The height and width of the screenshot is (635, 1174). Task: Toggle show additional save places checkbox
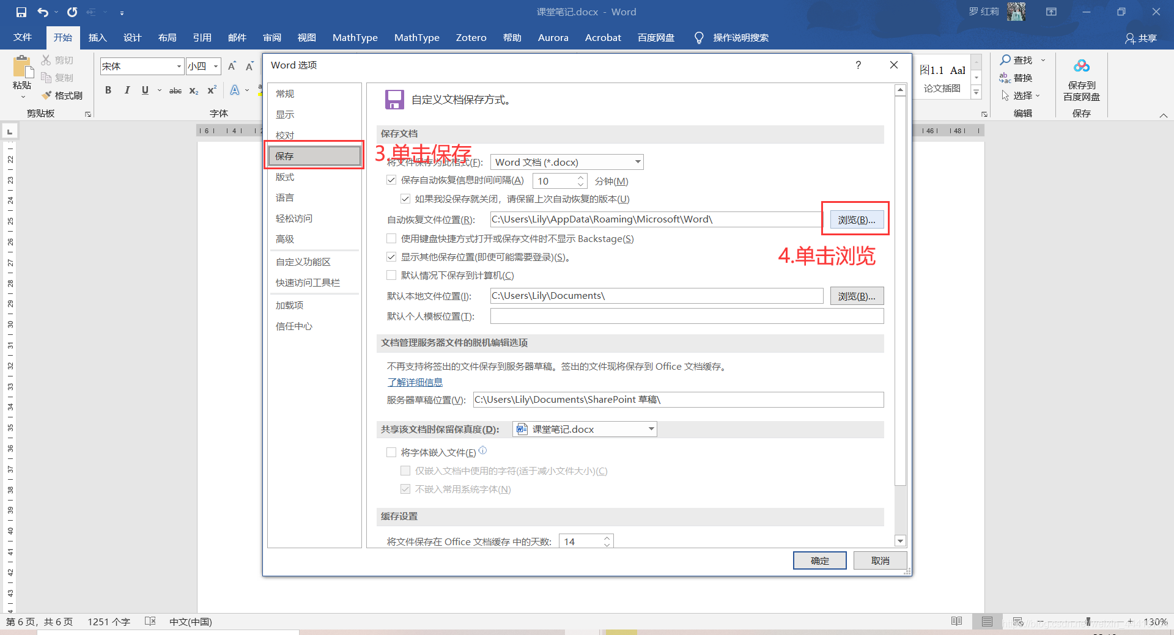click(x=391, y=257)
